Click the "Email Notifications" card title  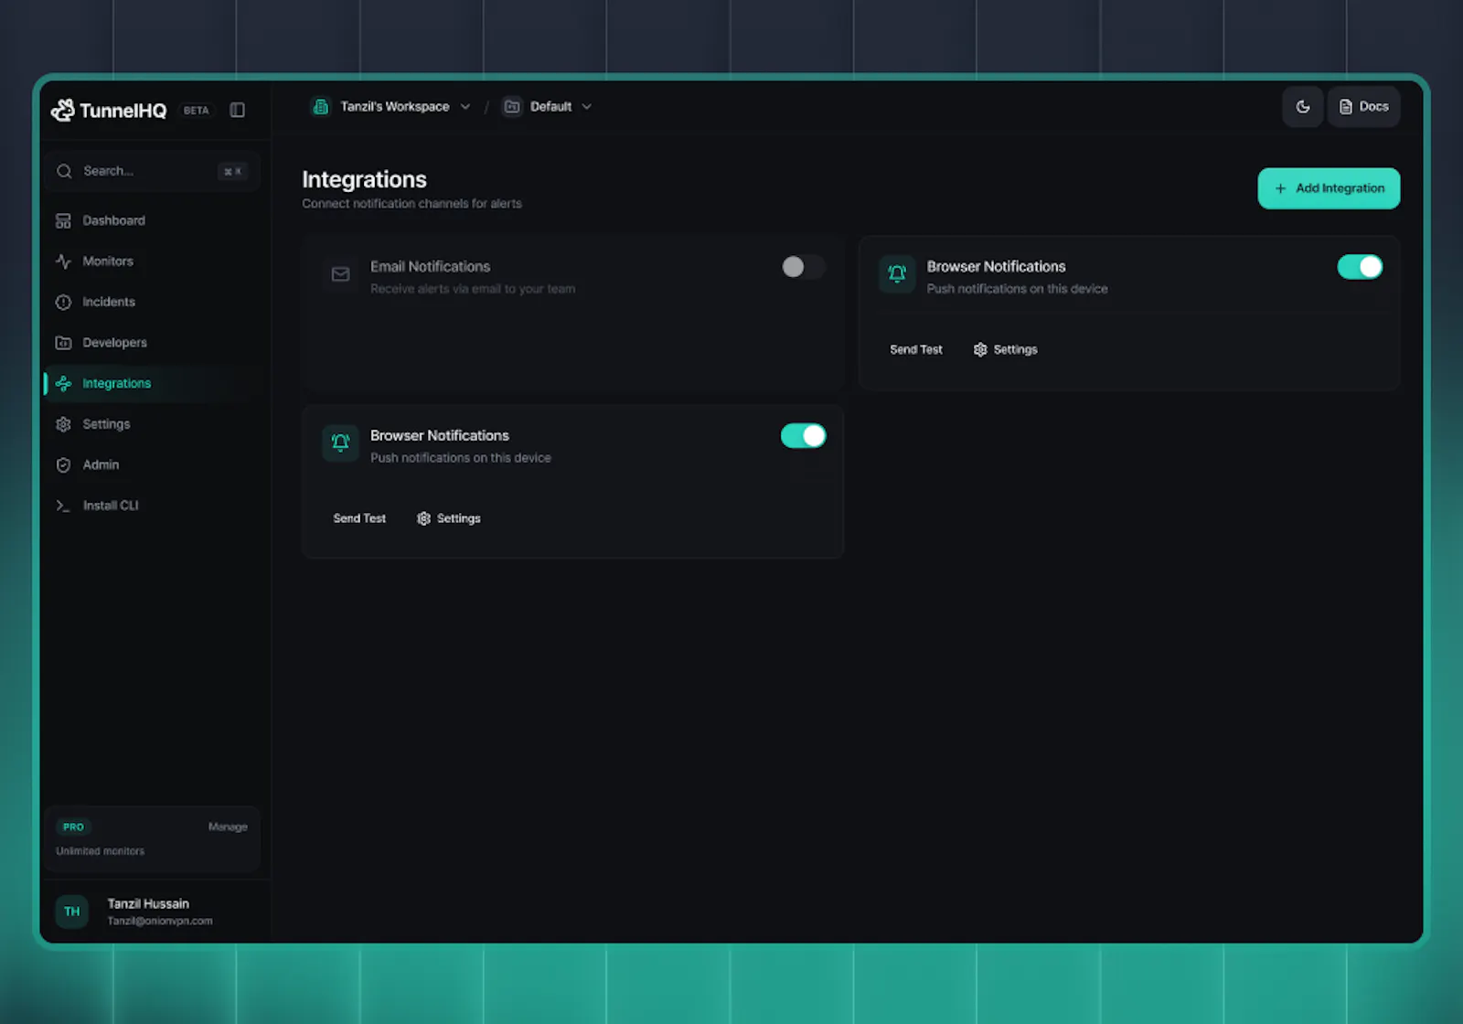point(430,266)
